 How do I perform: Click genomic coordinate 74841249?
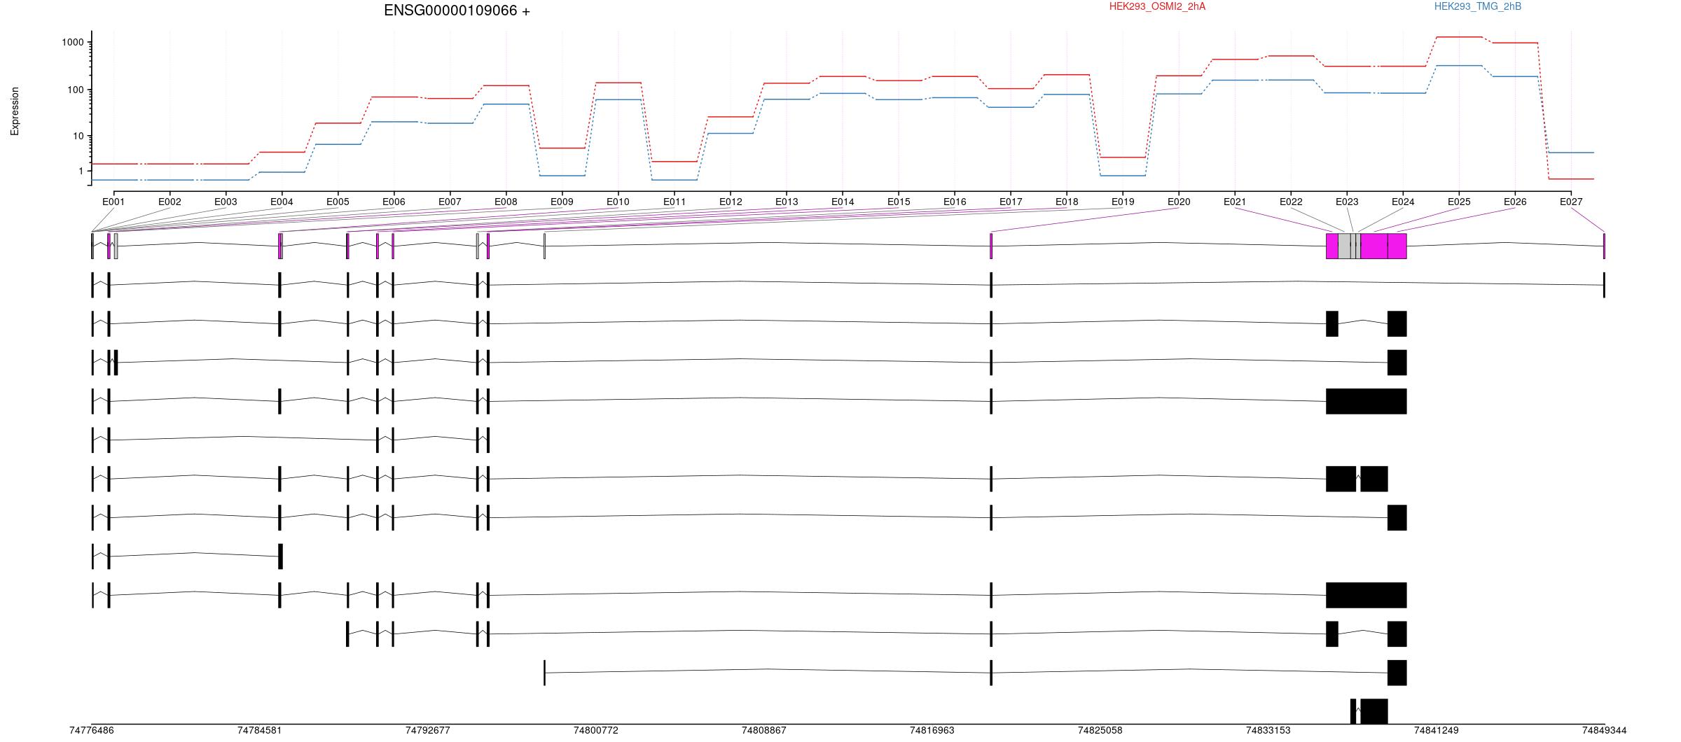[x=1437, y=730]
